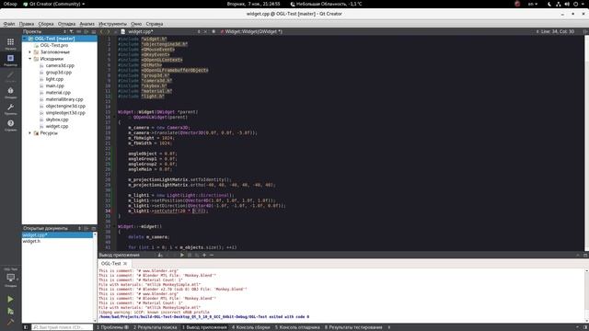Open the Projects mode with the wrench icon

tap(10, 108)
